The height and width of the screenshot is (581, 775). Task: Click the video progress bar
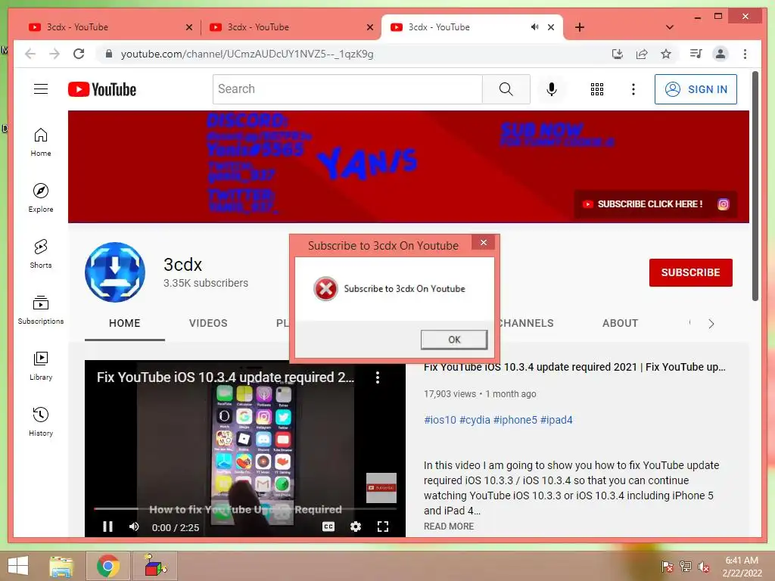245,508
